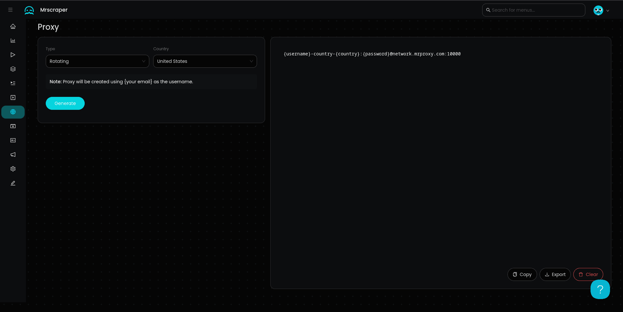The width and height of the screenshot is (623, 312).
Task: Open the stacked layers sidebar icon
Action: pos(13,69)
